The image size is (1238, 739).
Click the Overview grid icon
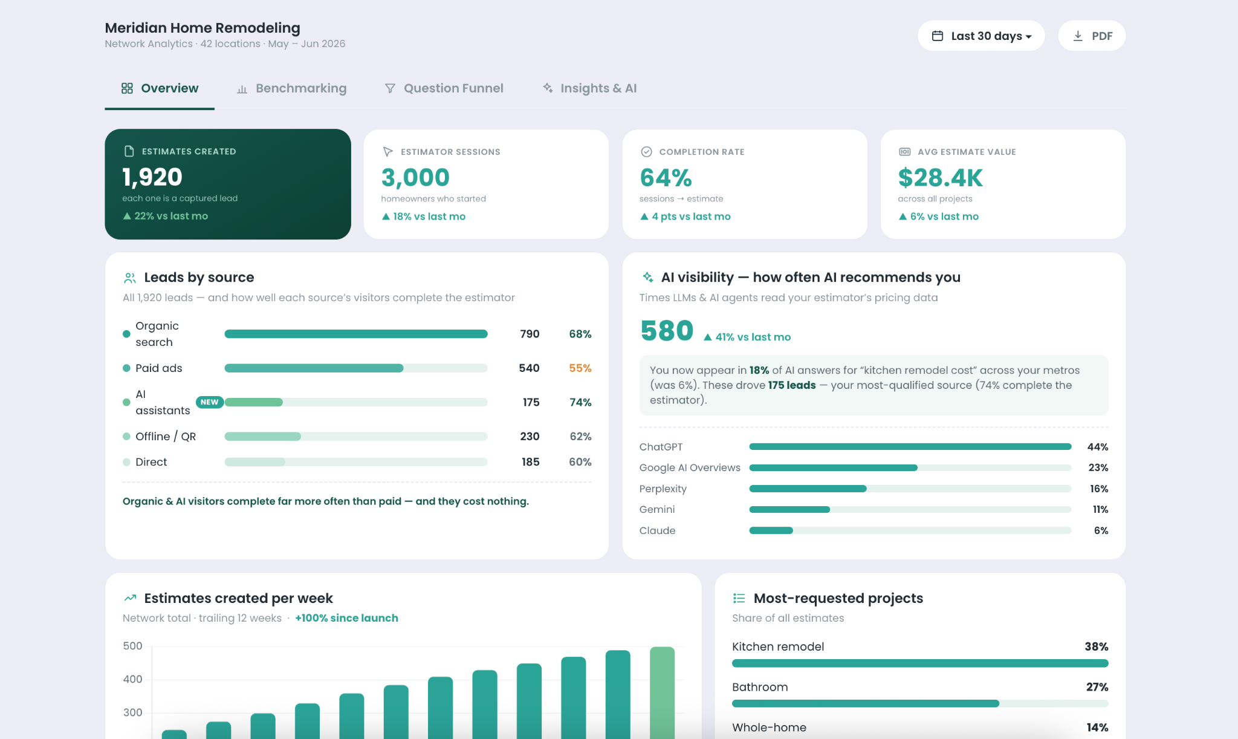click(x=127, y=88)
